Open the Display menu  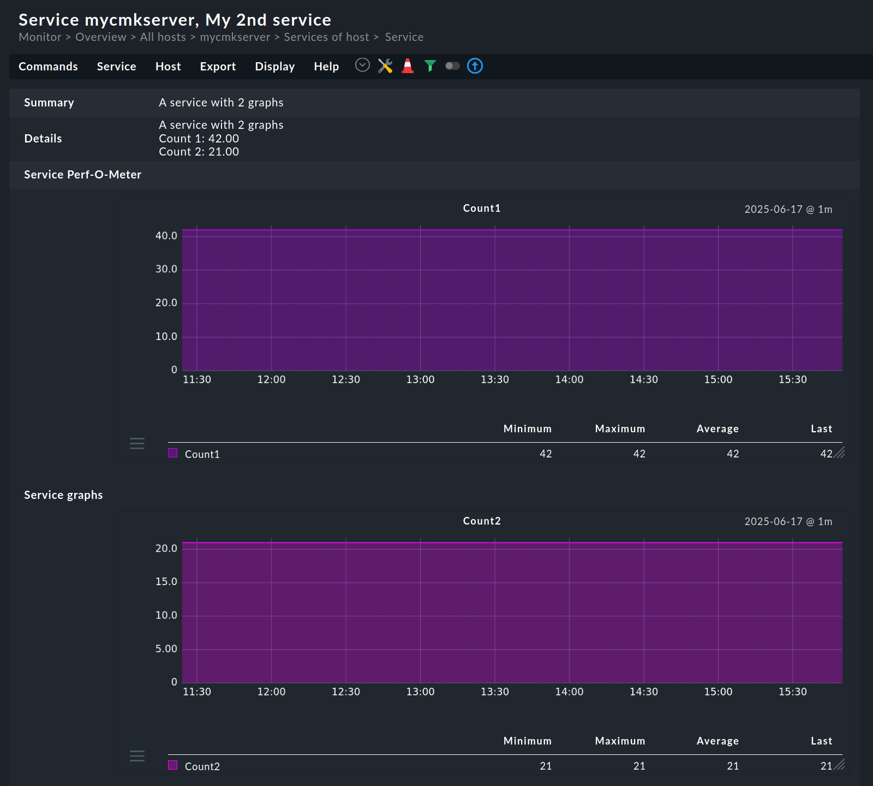point(274,66)
